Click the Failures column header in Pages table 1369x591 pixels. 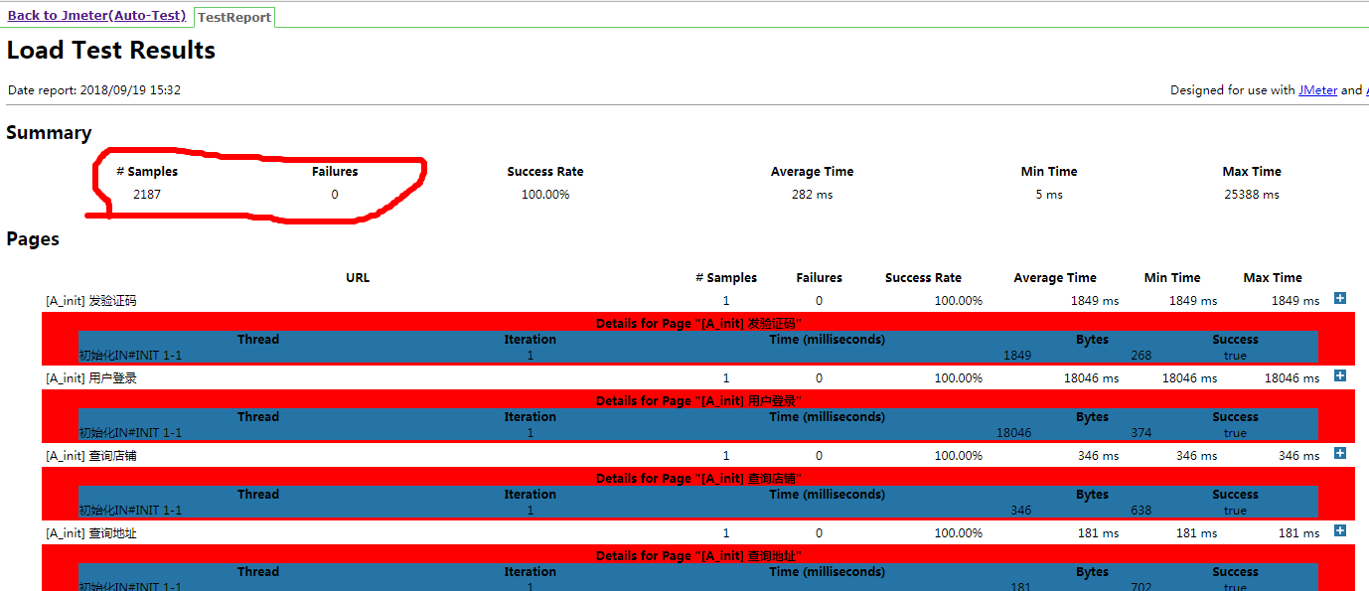click(x=820, y=278)
